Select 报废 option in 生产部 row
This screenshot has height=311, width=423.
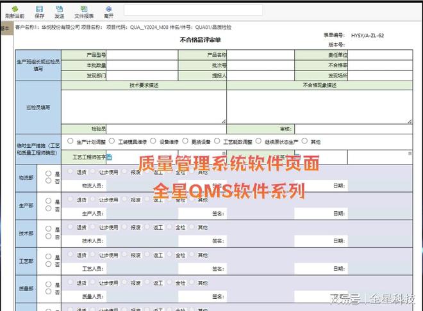coord(124,199)
